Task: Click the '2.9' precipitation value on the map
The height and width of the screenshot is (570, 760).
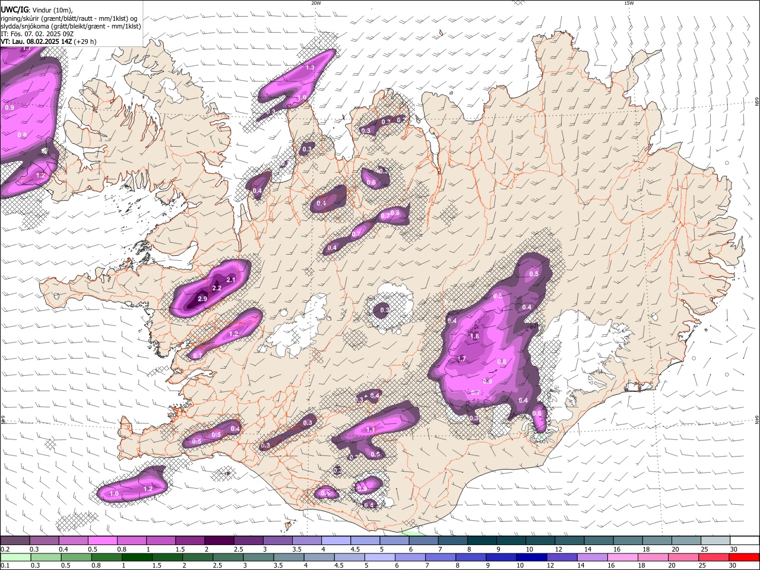Action: tap(202, 299)
